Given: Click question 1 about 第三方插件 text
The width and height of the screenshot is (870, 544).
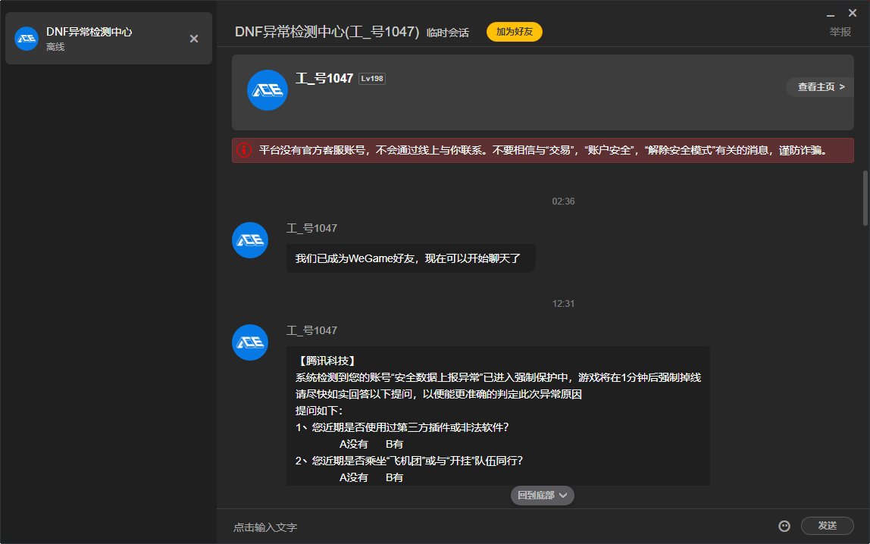Looking at the screenshot, I should (402, 427).
